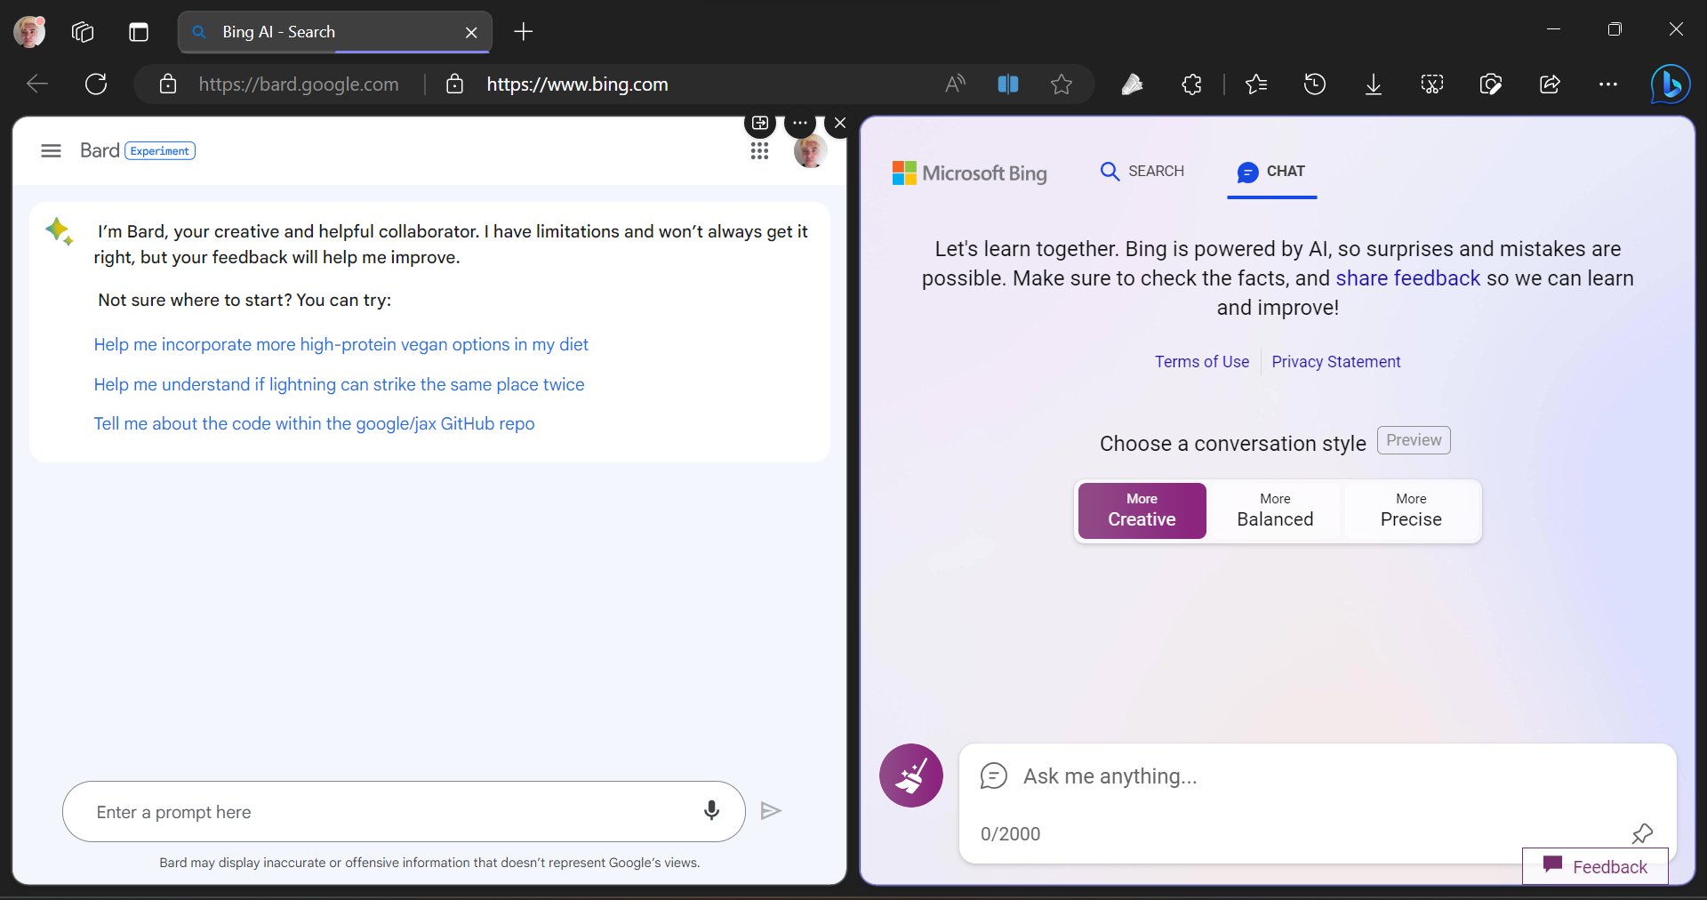Open the Workspaces icon
The width and height of the screenshot is (1707, 900).
coord(83,32)
